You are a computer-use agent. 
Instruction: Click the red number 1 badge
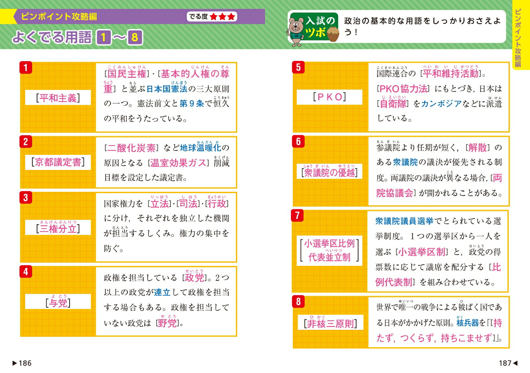(x=26, y=68)
